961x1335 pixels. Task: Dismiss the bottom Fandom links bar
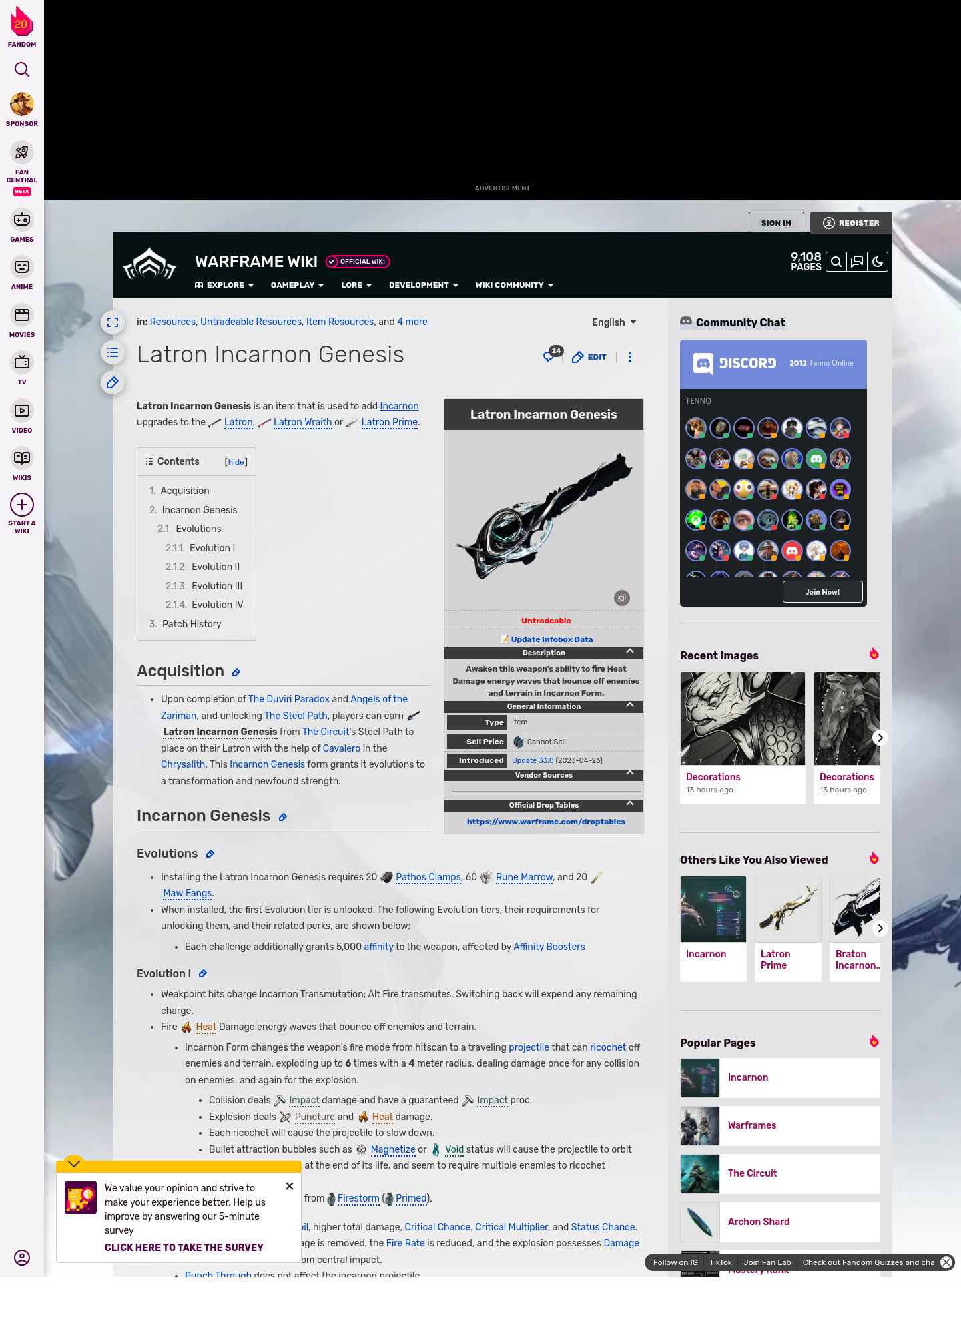coord(946,1262)
